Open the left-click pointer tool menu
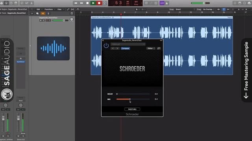 (137, 9)
